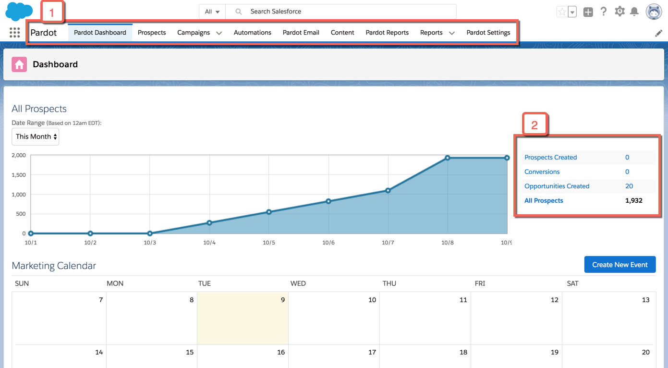Open Salesforce Help with the question mark icon
Viewport: 668px width, 368px height.
pyautogui.click(x=604, y=11)
